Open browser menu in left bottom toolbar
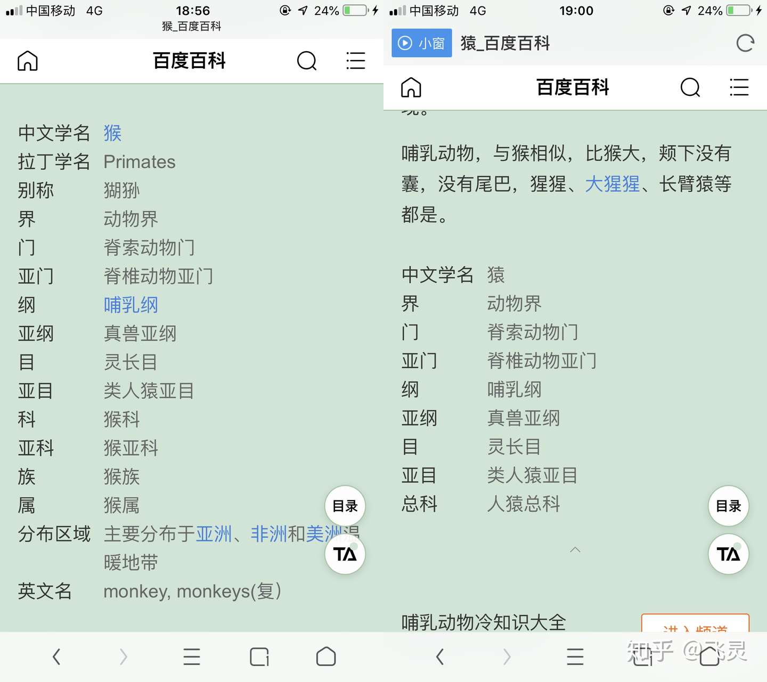Viewport: 767px width, 682px height. 192,656
